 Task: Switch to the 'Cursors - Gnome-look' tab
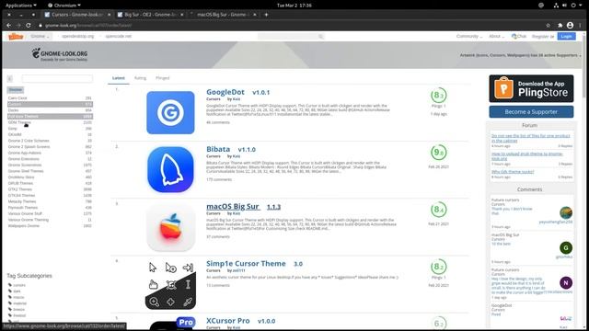[x=77, y=15]
